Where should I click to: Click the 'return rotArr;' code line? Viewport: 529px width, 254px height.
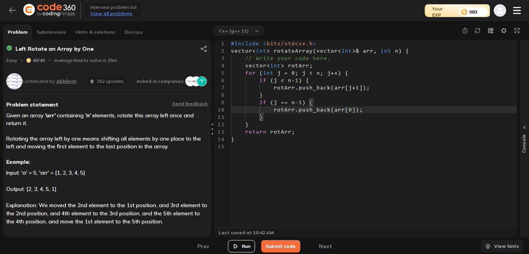[270, 132]
